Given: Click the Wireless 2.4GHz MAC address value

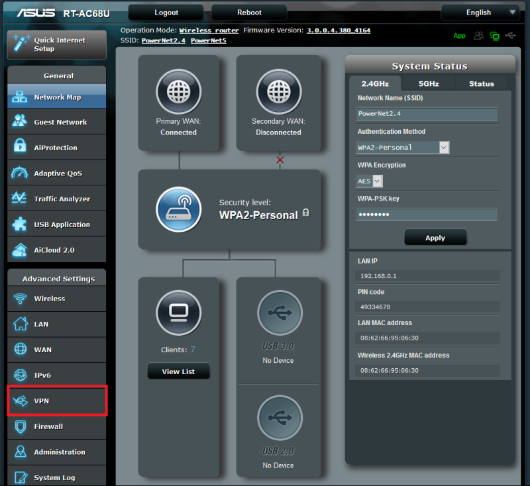Looking at the screenshot, I should (390, 370).
